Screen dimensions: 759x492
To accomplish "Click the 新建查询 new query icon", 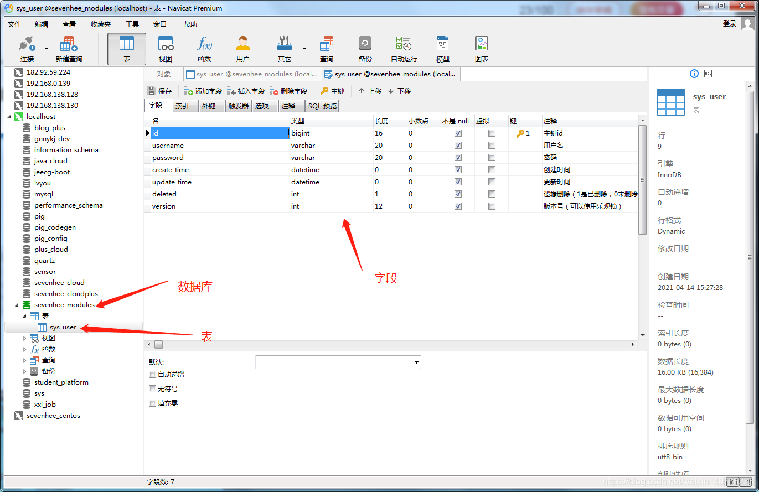I will click(x=68, y=48).
